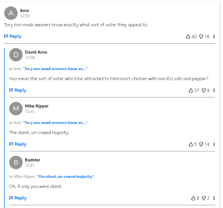Reply to Badstar's comment
The width and height of the screenshot is (223, 208).
[18, 198]
